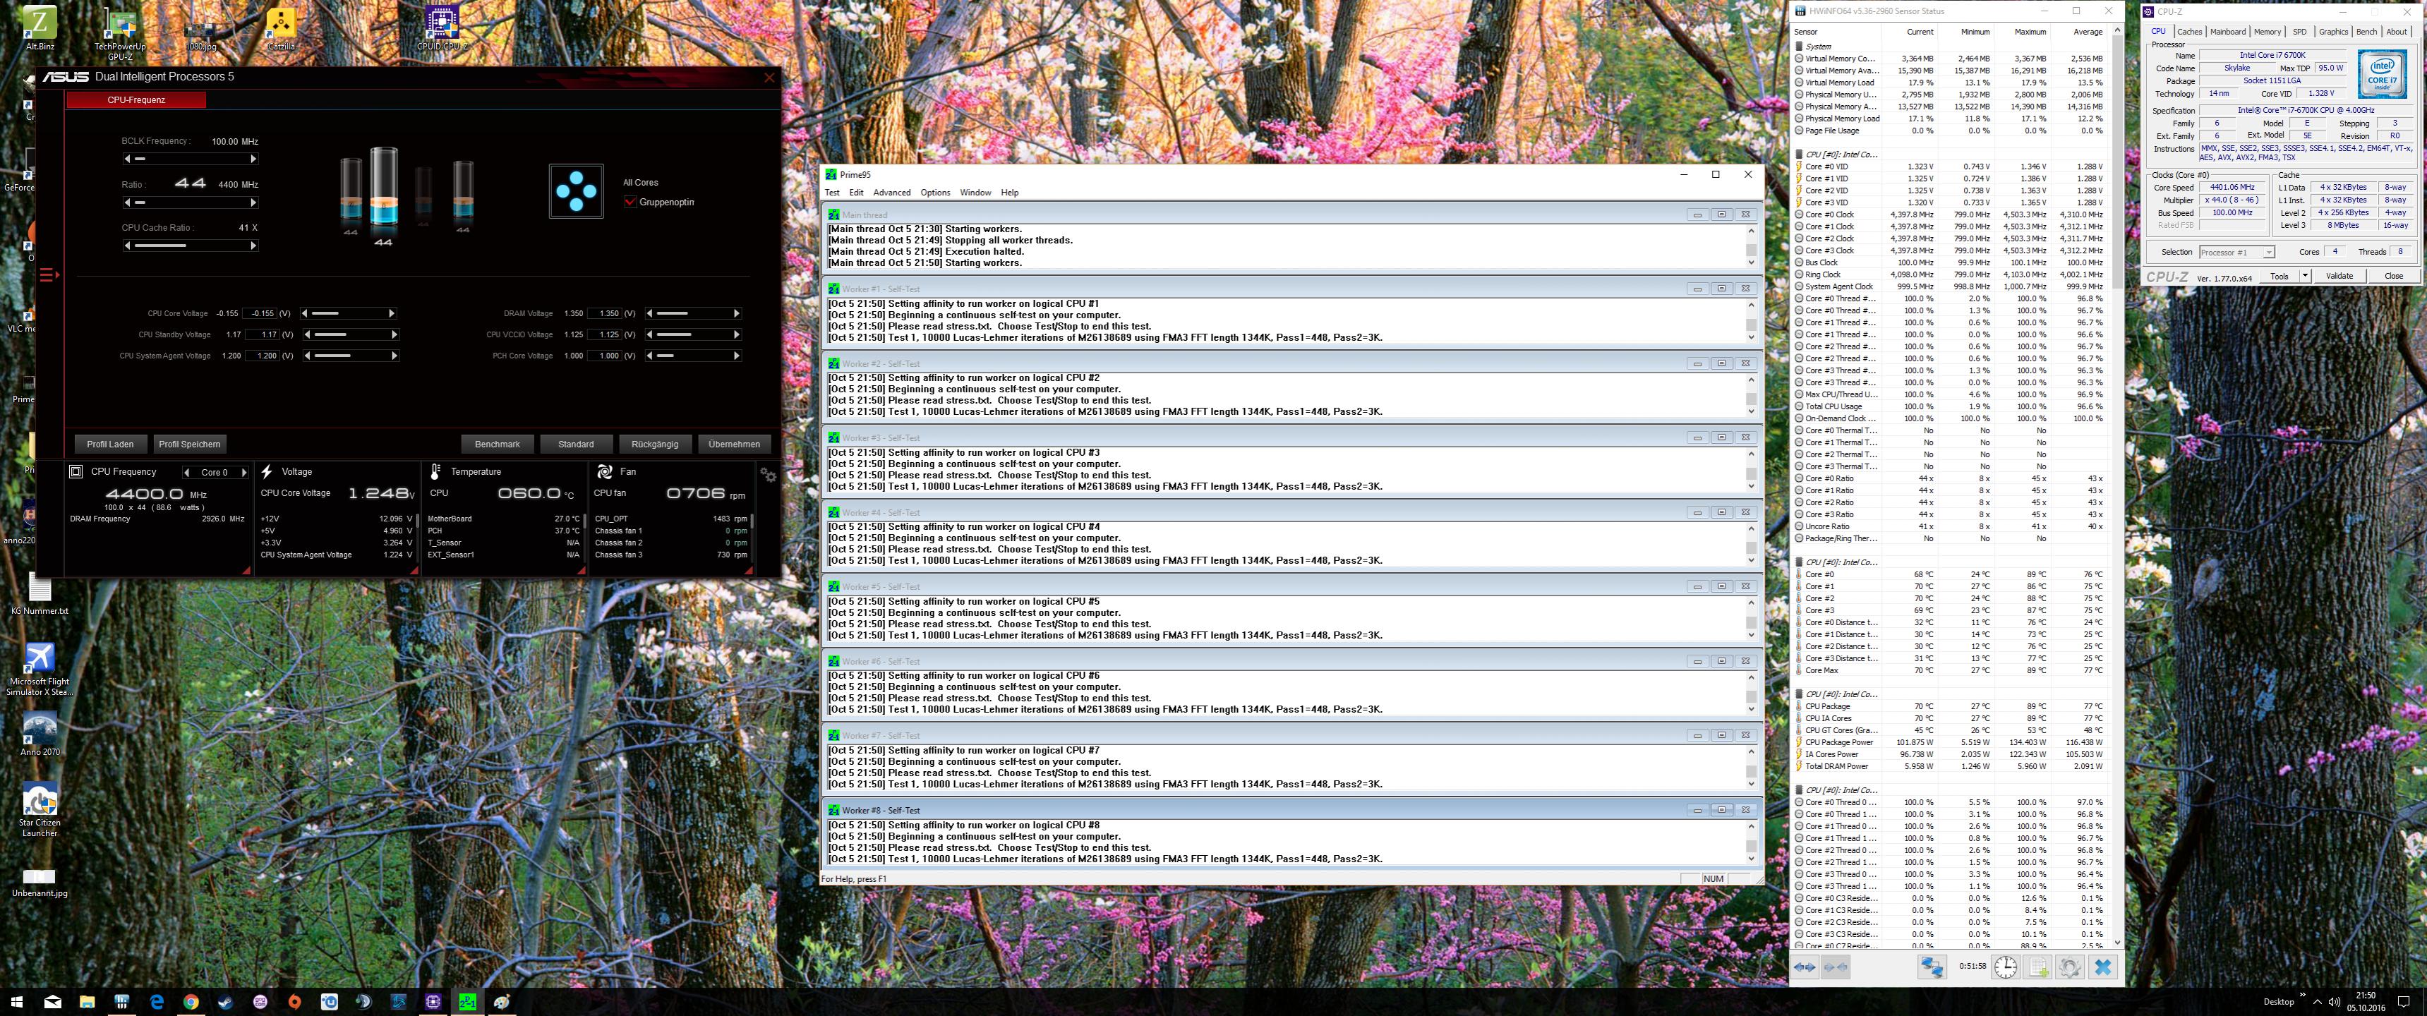This screenshot has height=1016, width=2427.
Task: Open CPU-Z Tools dropdown arrow
Action: tap(2304, 276)
